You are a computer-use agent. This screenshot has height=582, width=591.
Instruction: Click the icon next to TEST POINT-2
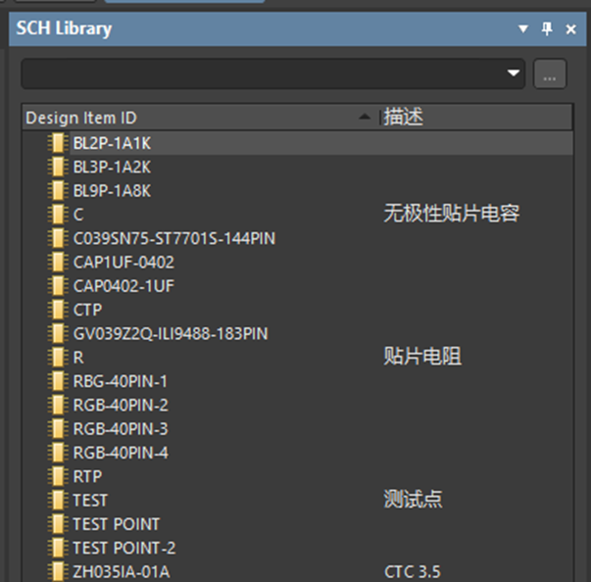click(58, 548)
